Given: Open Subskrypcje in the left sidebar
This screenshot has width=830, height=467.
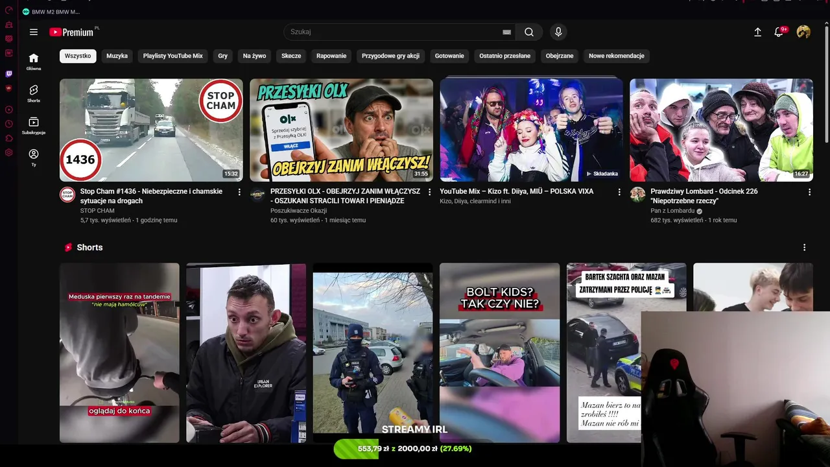Looking at the screenshot, I should [x=34, y=126].
